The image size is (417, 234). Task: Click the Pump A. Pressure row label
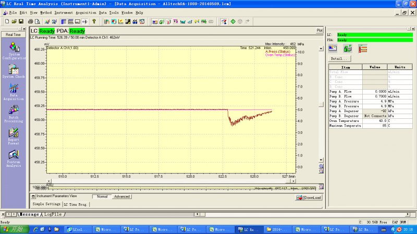click(346, 101)
